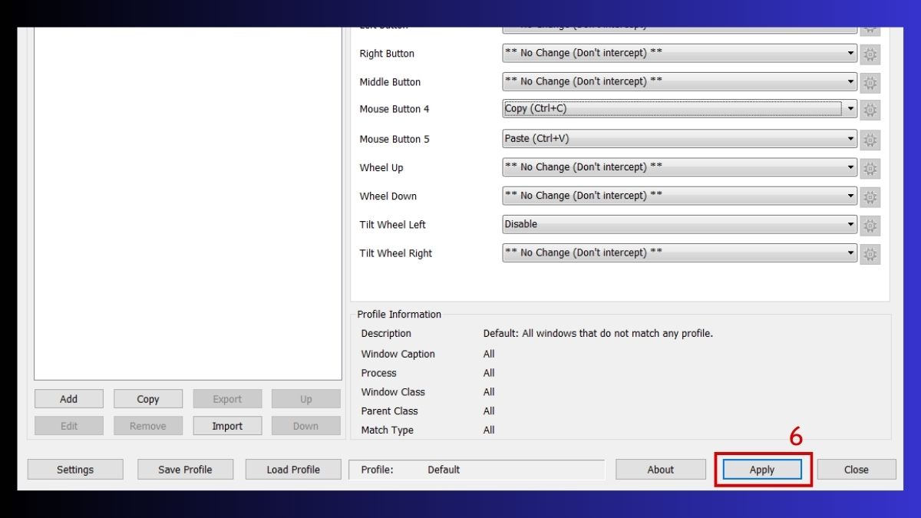Screen dimensions: 921x518
Task: Open Mouse Button 4 dropdown showing Copy (Ctrl+C)
Action: click(x=680, y=109)
